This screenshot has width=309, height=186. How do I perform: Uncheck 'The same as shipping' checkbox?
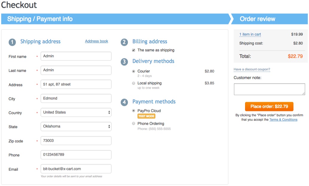[133, 50]
